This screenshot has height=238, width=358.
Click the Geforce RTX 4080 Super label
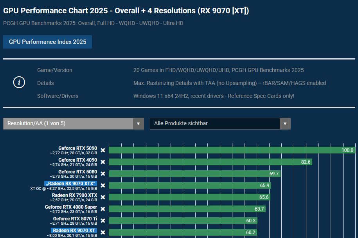71,207
